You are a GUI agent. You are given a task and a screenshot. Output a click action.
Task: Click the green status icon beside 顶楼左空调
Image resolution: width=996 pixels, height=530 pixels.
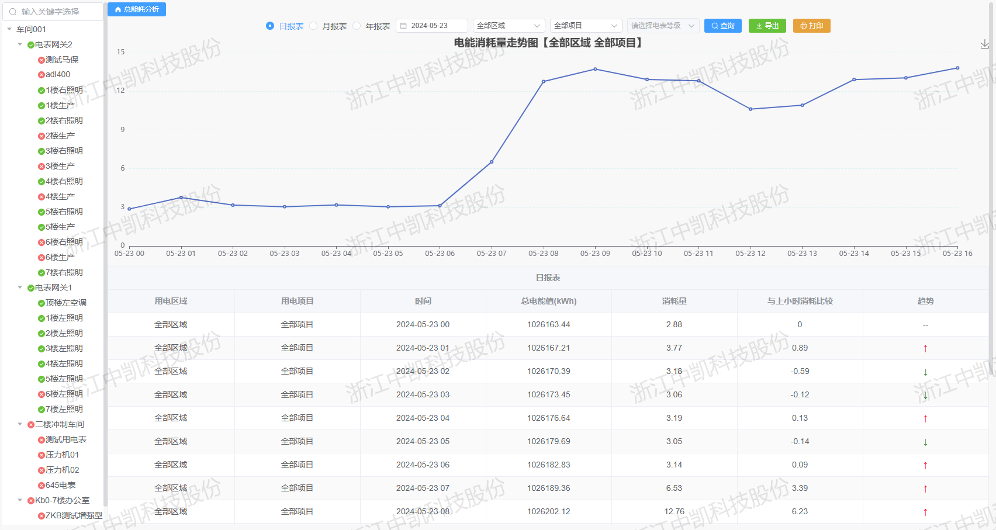(x=41, y=303)
